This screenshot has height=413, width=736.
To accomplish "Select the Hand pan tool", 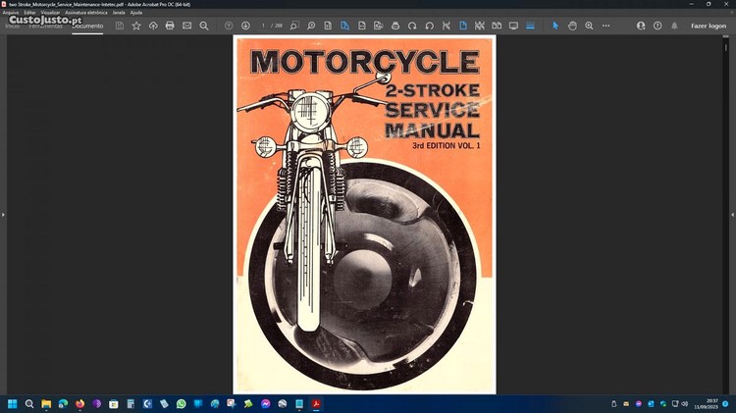I will 572,26.
